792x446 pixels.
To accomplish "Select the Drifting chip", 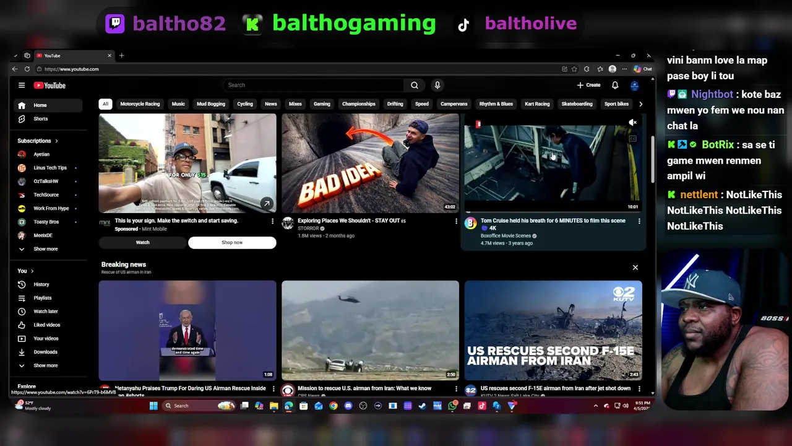I will coord(395,104).
